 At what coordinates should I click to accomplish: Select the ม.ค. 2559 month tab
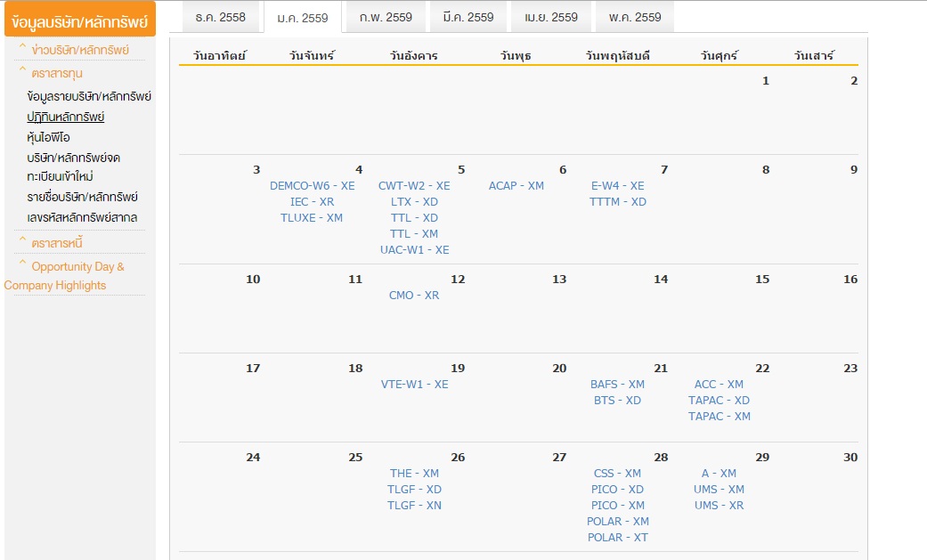303,18
